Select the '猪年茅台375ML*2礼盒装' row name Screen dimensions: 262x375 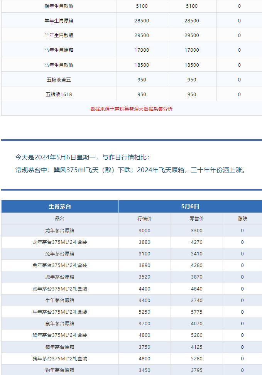click(60, 359)
